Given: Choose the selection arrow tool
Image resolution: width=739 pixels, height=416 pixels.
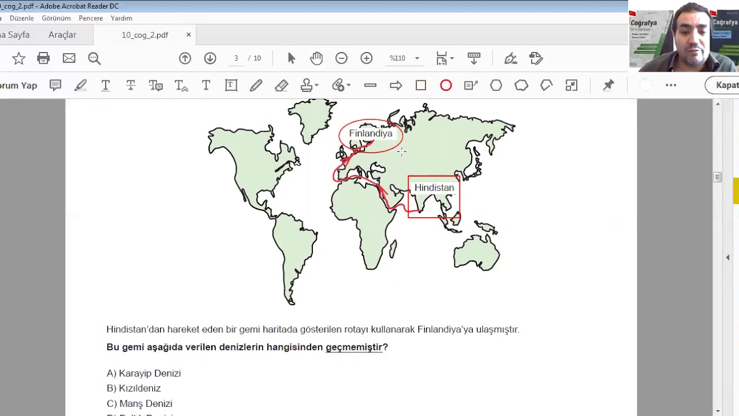Looking at the screenshot, I should tap(291, 58).
